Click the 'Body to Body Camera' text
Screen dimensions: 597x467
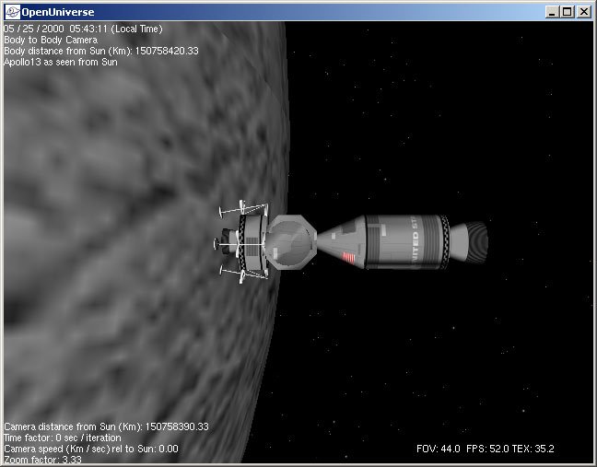pos(51,40)
